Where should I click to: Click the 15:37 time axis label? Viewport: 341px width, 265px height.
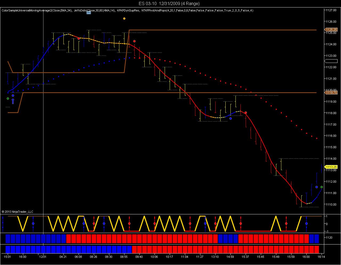245,257
